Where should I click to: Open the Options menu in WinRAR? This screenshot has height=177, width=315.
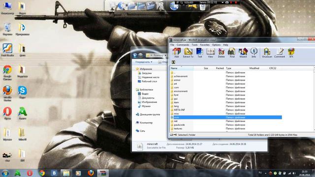tap(216, 45)
